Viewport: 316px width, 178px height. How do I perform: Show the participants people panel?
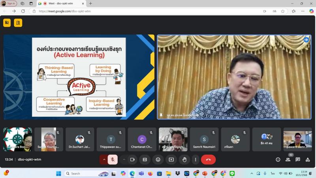(x=288, y=160)
